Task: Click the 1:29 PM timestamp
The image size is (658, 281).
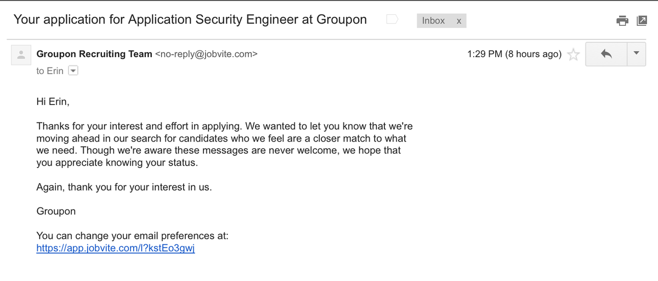Action: [x=514, y=54]
